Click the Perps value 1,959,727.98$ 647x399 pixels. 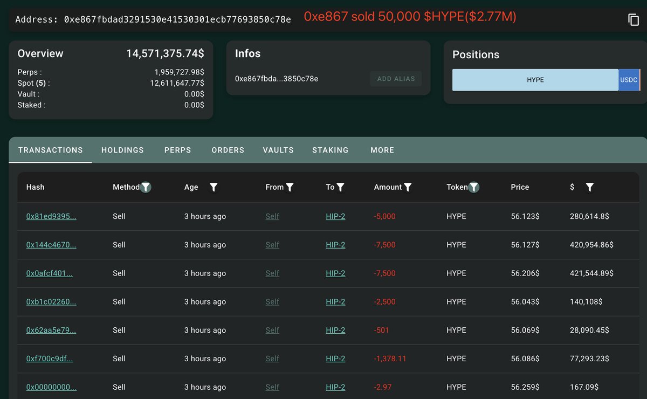pyautogui.click(x=180, y=72)
